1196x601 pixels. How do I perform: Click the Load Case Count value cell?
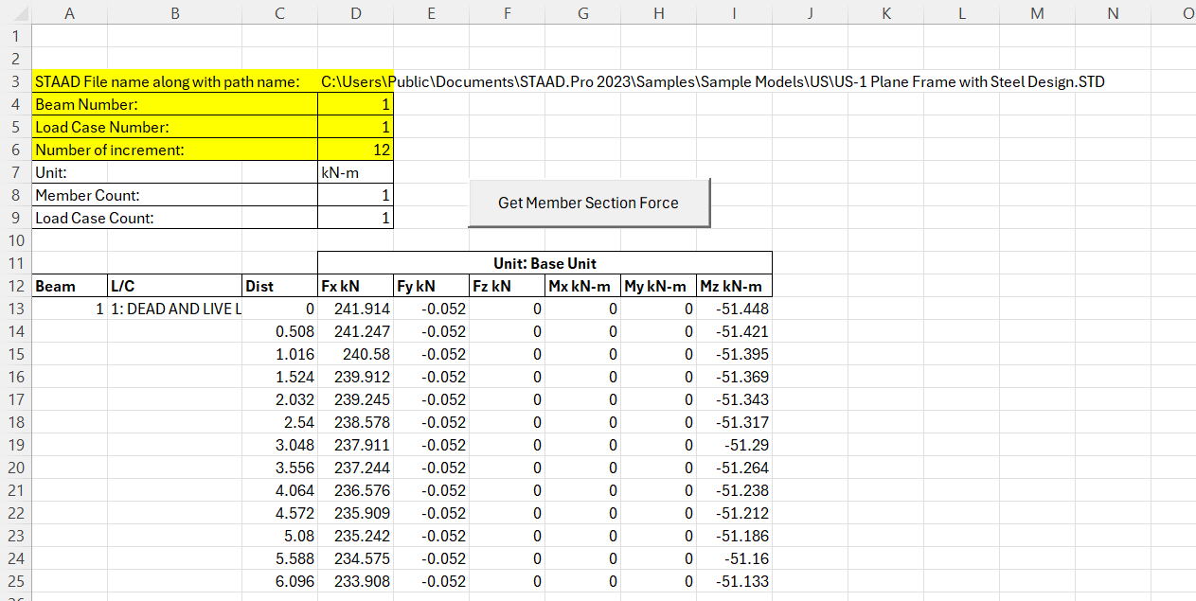pyautogui.click(x=356, y=218)
